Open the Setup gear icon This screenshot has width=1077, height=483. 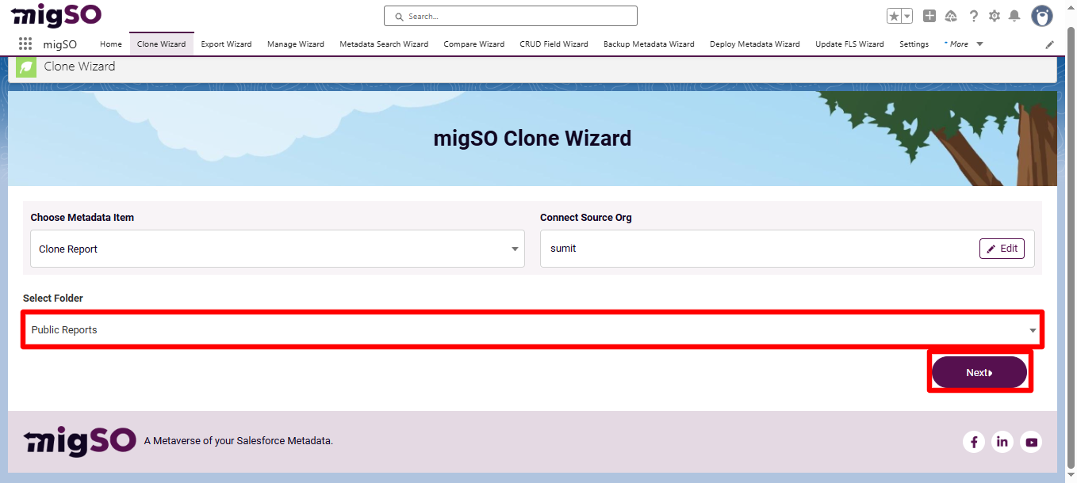(994, 15)
